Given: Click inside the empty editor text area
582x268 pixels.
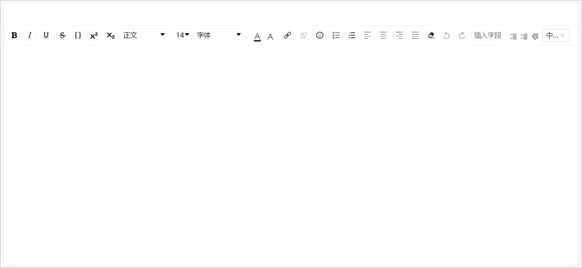Looking at the screenshot, I should click(x=291, y=154).
